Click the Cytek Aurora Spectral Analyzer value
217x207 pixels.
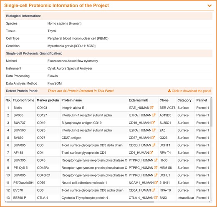coord(70,68)
